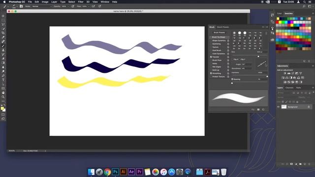Select the Type tool
The image size is (315, 177).
coord(3,80)
